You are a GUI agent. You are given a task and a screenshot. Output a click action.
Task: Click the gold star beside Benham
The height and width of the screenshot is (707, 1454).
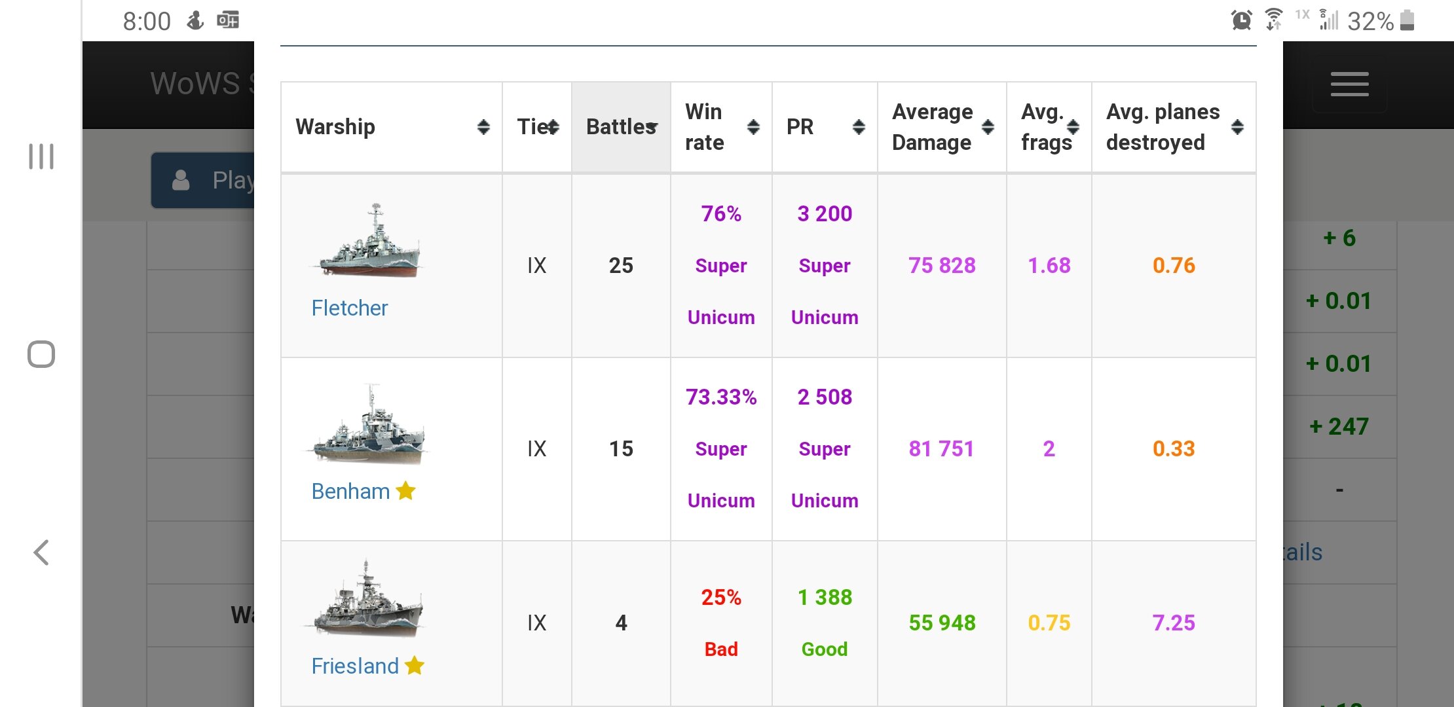tap(406, 490)
